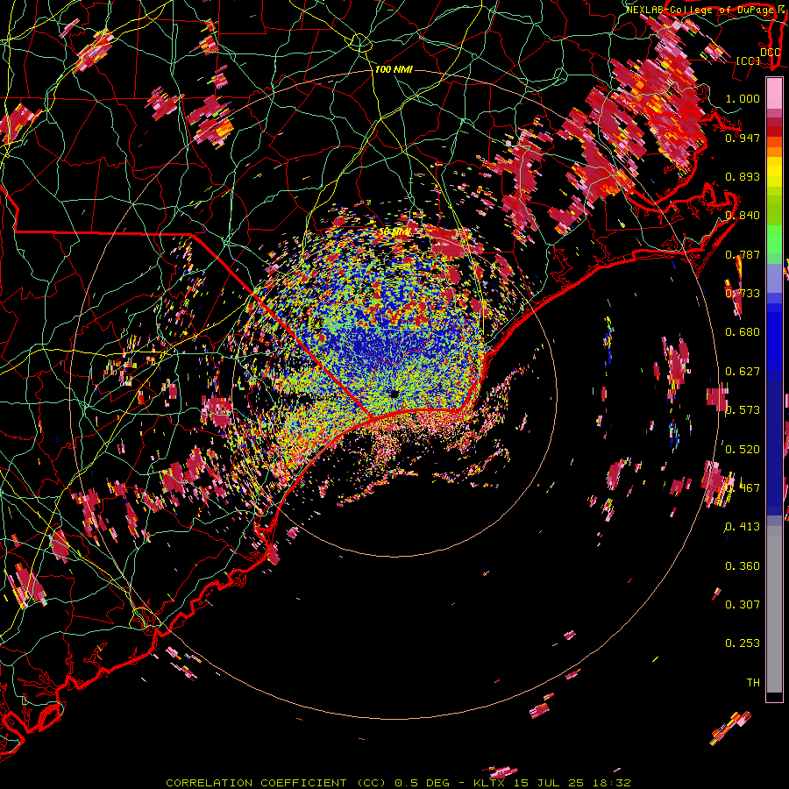This screenshot has height=789, width=789.
Task: Click the TH threshold label
Action: [753, 683]
